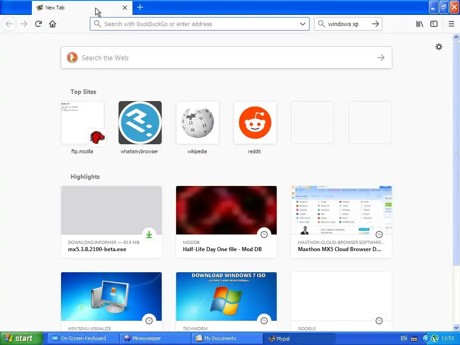Open mx5.3.8.2100-beta.exe download highlight

(111, 222)
